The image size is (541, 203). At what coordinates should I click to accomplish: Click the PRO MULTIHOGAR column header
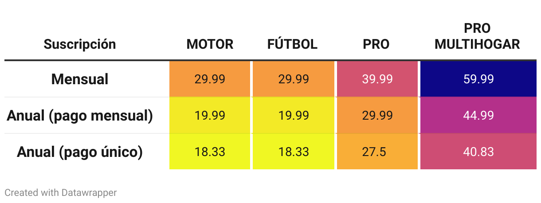(478, 36)
